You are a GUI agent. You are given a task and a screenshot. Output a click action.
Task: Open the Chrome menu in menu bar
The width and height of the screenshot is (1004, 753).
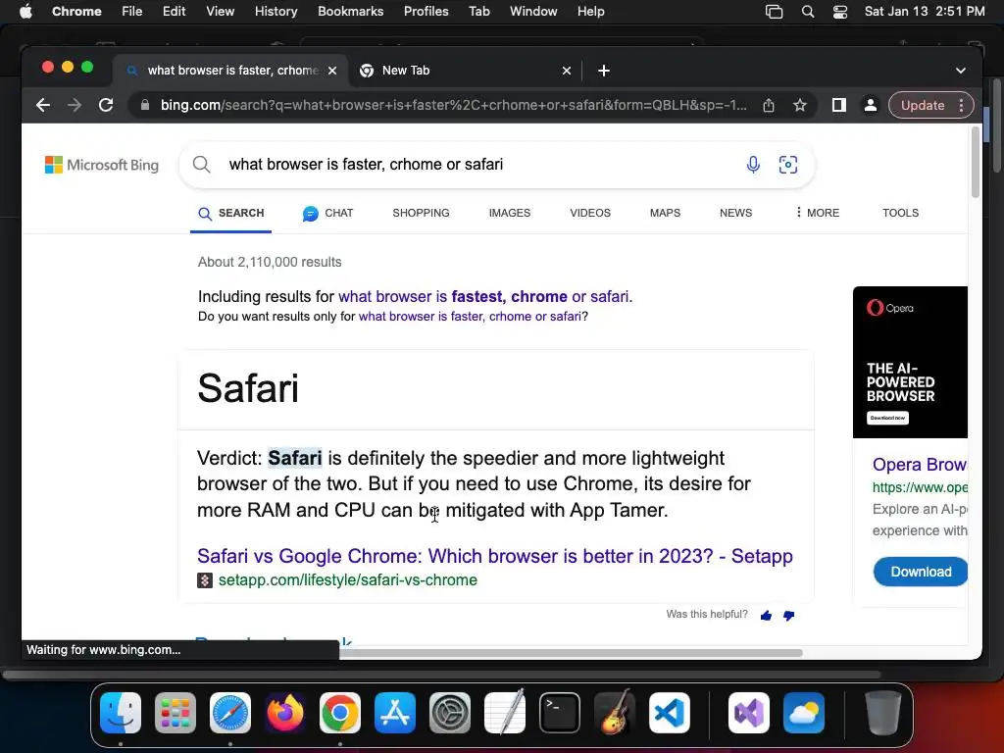[x=76, y=12]
